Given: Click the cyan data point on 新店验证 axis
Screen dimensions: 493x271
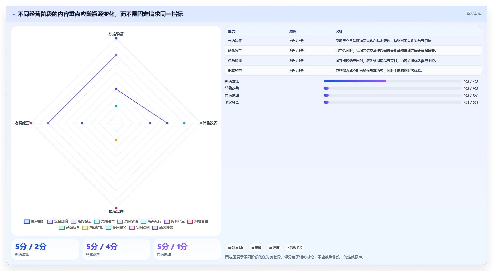Looking at the screenshot, I should point(116,106).
